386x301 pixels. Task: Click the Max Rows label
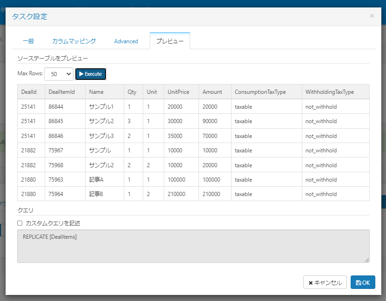pos(30,73)
